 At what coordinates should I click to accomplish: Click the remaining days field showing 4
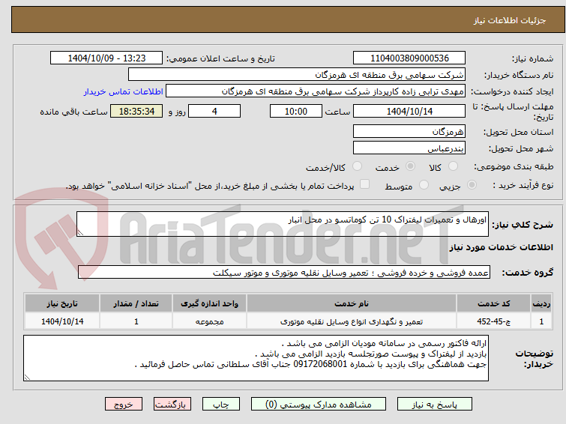tap(214, 111)
